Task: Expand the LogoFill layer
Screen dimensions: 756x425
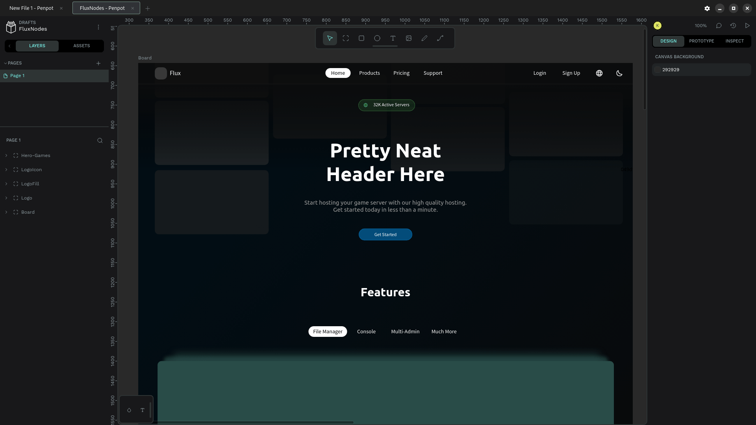Action: 6,184
